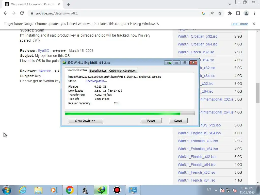Dismiss the Chrome update notification bar
Screen dimensions: 260x195
coord(254,24)
